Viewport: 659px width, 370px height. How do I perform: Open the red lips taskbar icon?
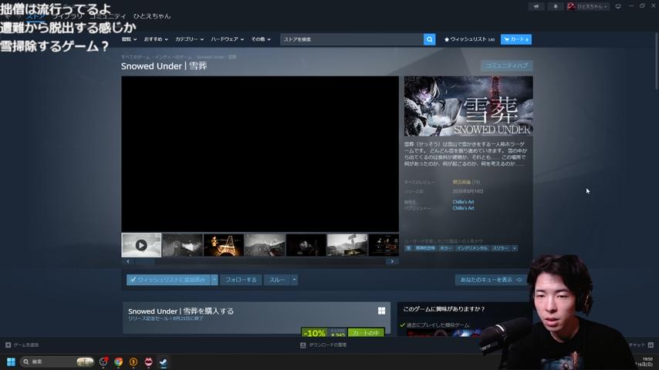pyautogui.click(x=148, y=362)
